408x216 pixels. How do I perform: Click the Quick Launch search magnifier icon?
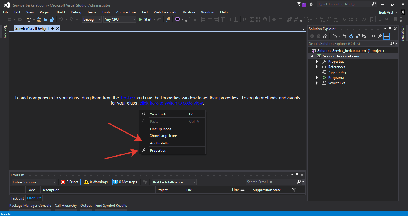pyautogui.click(x=374, y=4)
